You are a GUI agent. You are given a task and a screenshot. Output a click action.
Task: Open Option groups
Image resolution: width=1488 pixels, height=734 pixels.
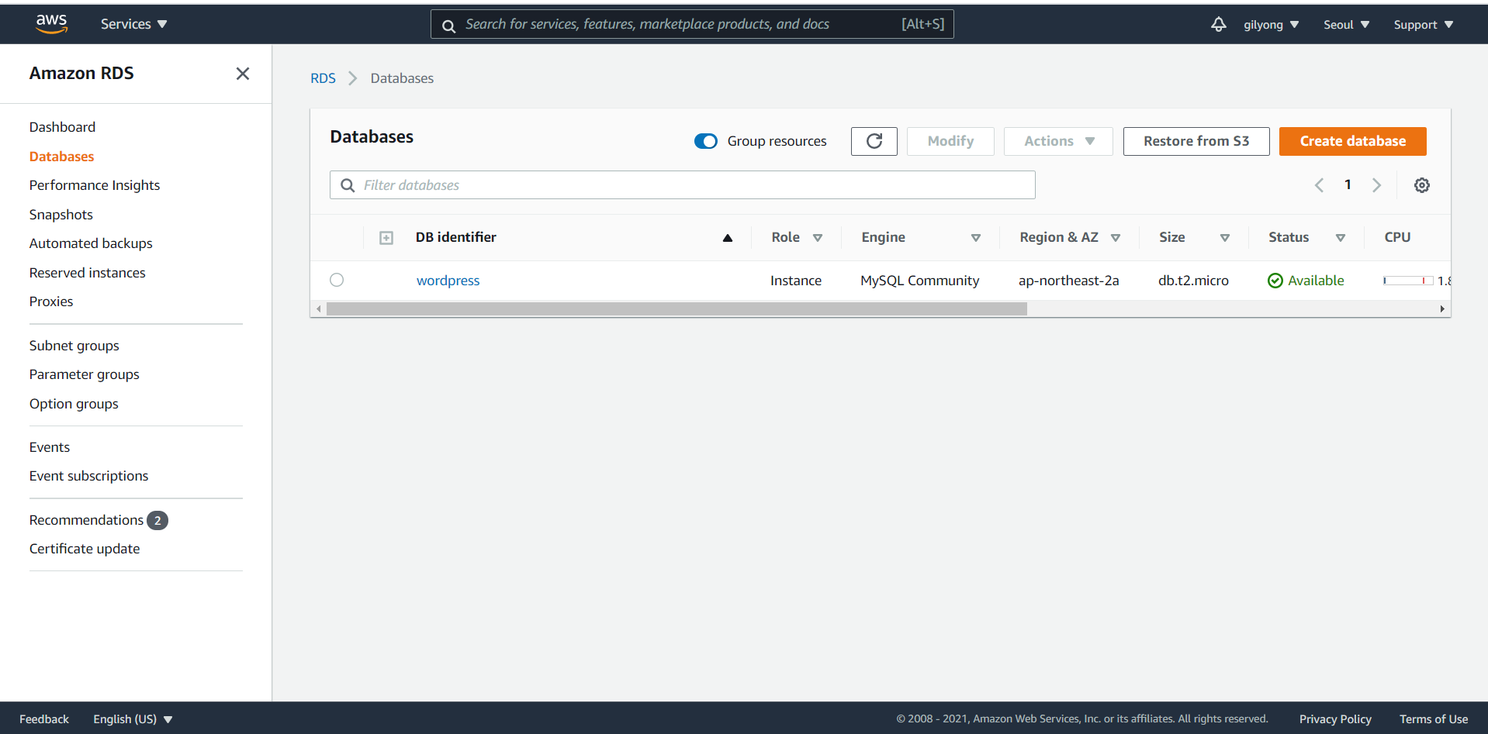click(x=74, y=404)
